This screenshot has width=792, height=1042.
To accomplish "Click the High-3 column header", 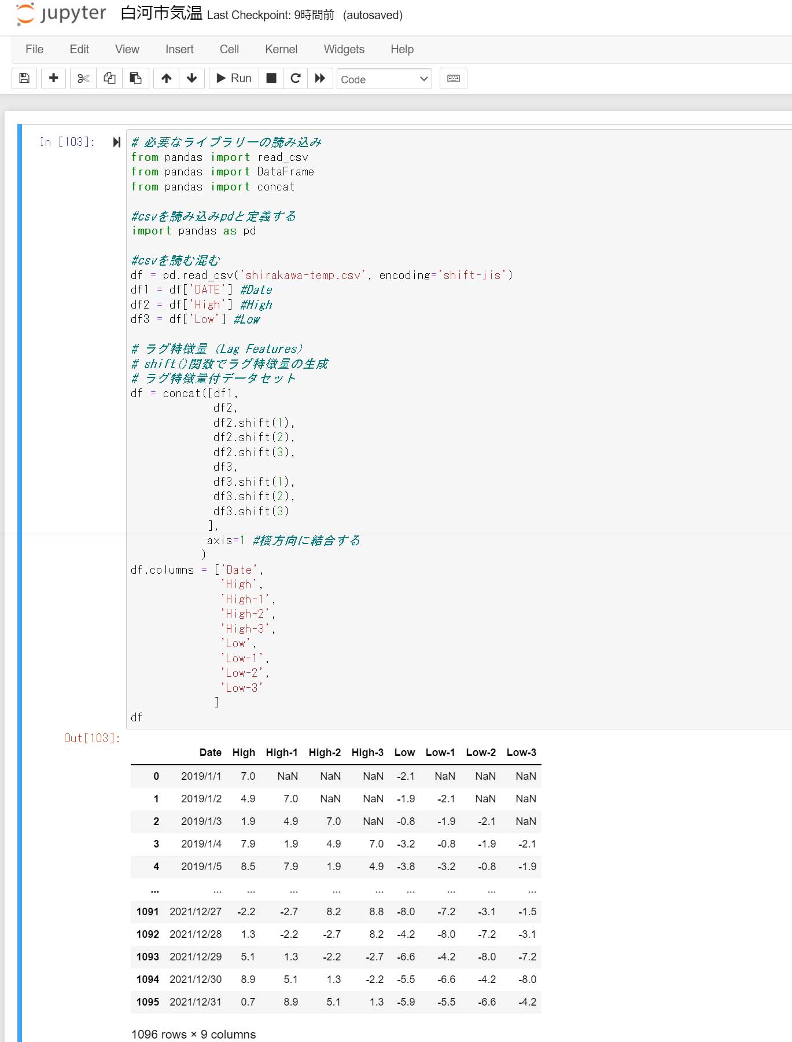I will pyautogui.click(x=367, y=753).
